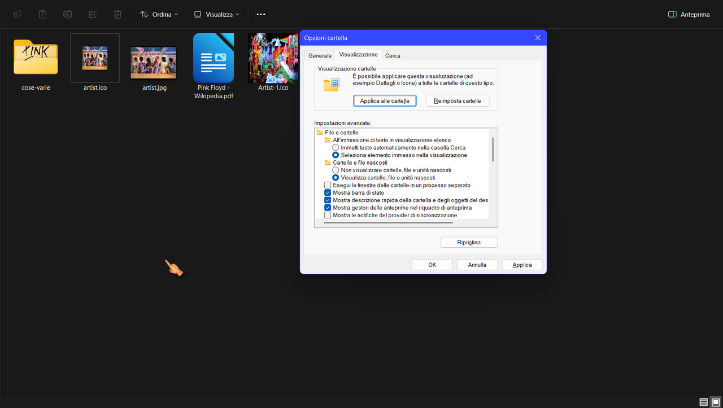Enable Esegui le finestre in un processo separato
Image resolution: width=723 pixels, height=408 pixels.
tap(327, 185)
